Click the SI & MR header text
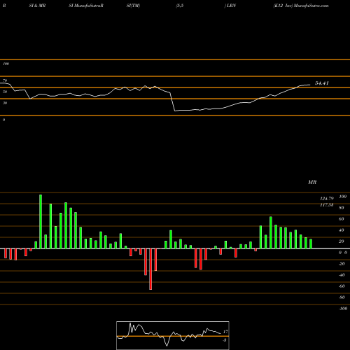 tap(37, 6)
